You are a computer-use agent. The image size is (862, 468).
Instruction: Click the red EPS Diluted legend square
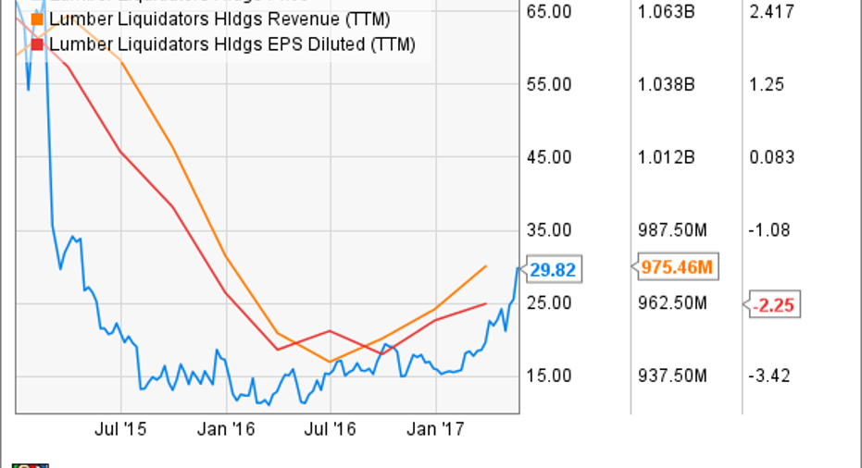(x=37, y=44)
